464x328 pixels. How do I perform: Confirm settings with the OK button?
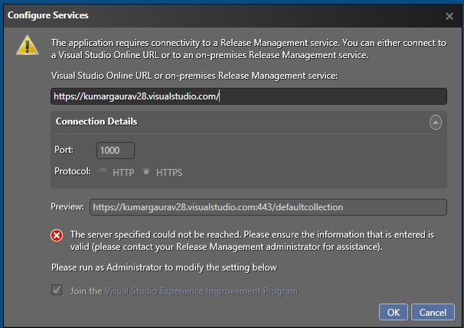point(394,312)
